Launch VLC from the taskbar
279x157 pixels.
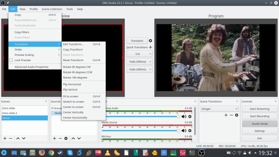coord(108,153)
